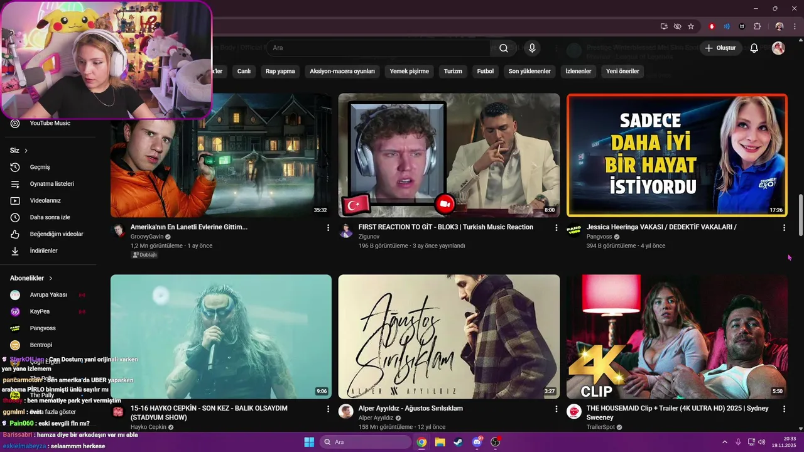Image resolution: width=804 pixels, height=452 pixels.
Task: Open options menu for Jessica Heeringa video
Action: click(784, 228)
